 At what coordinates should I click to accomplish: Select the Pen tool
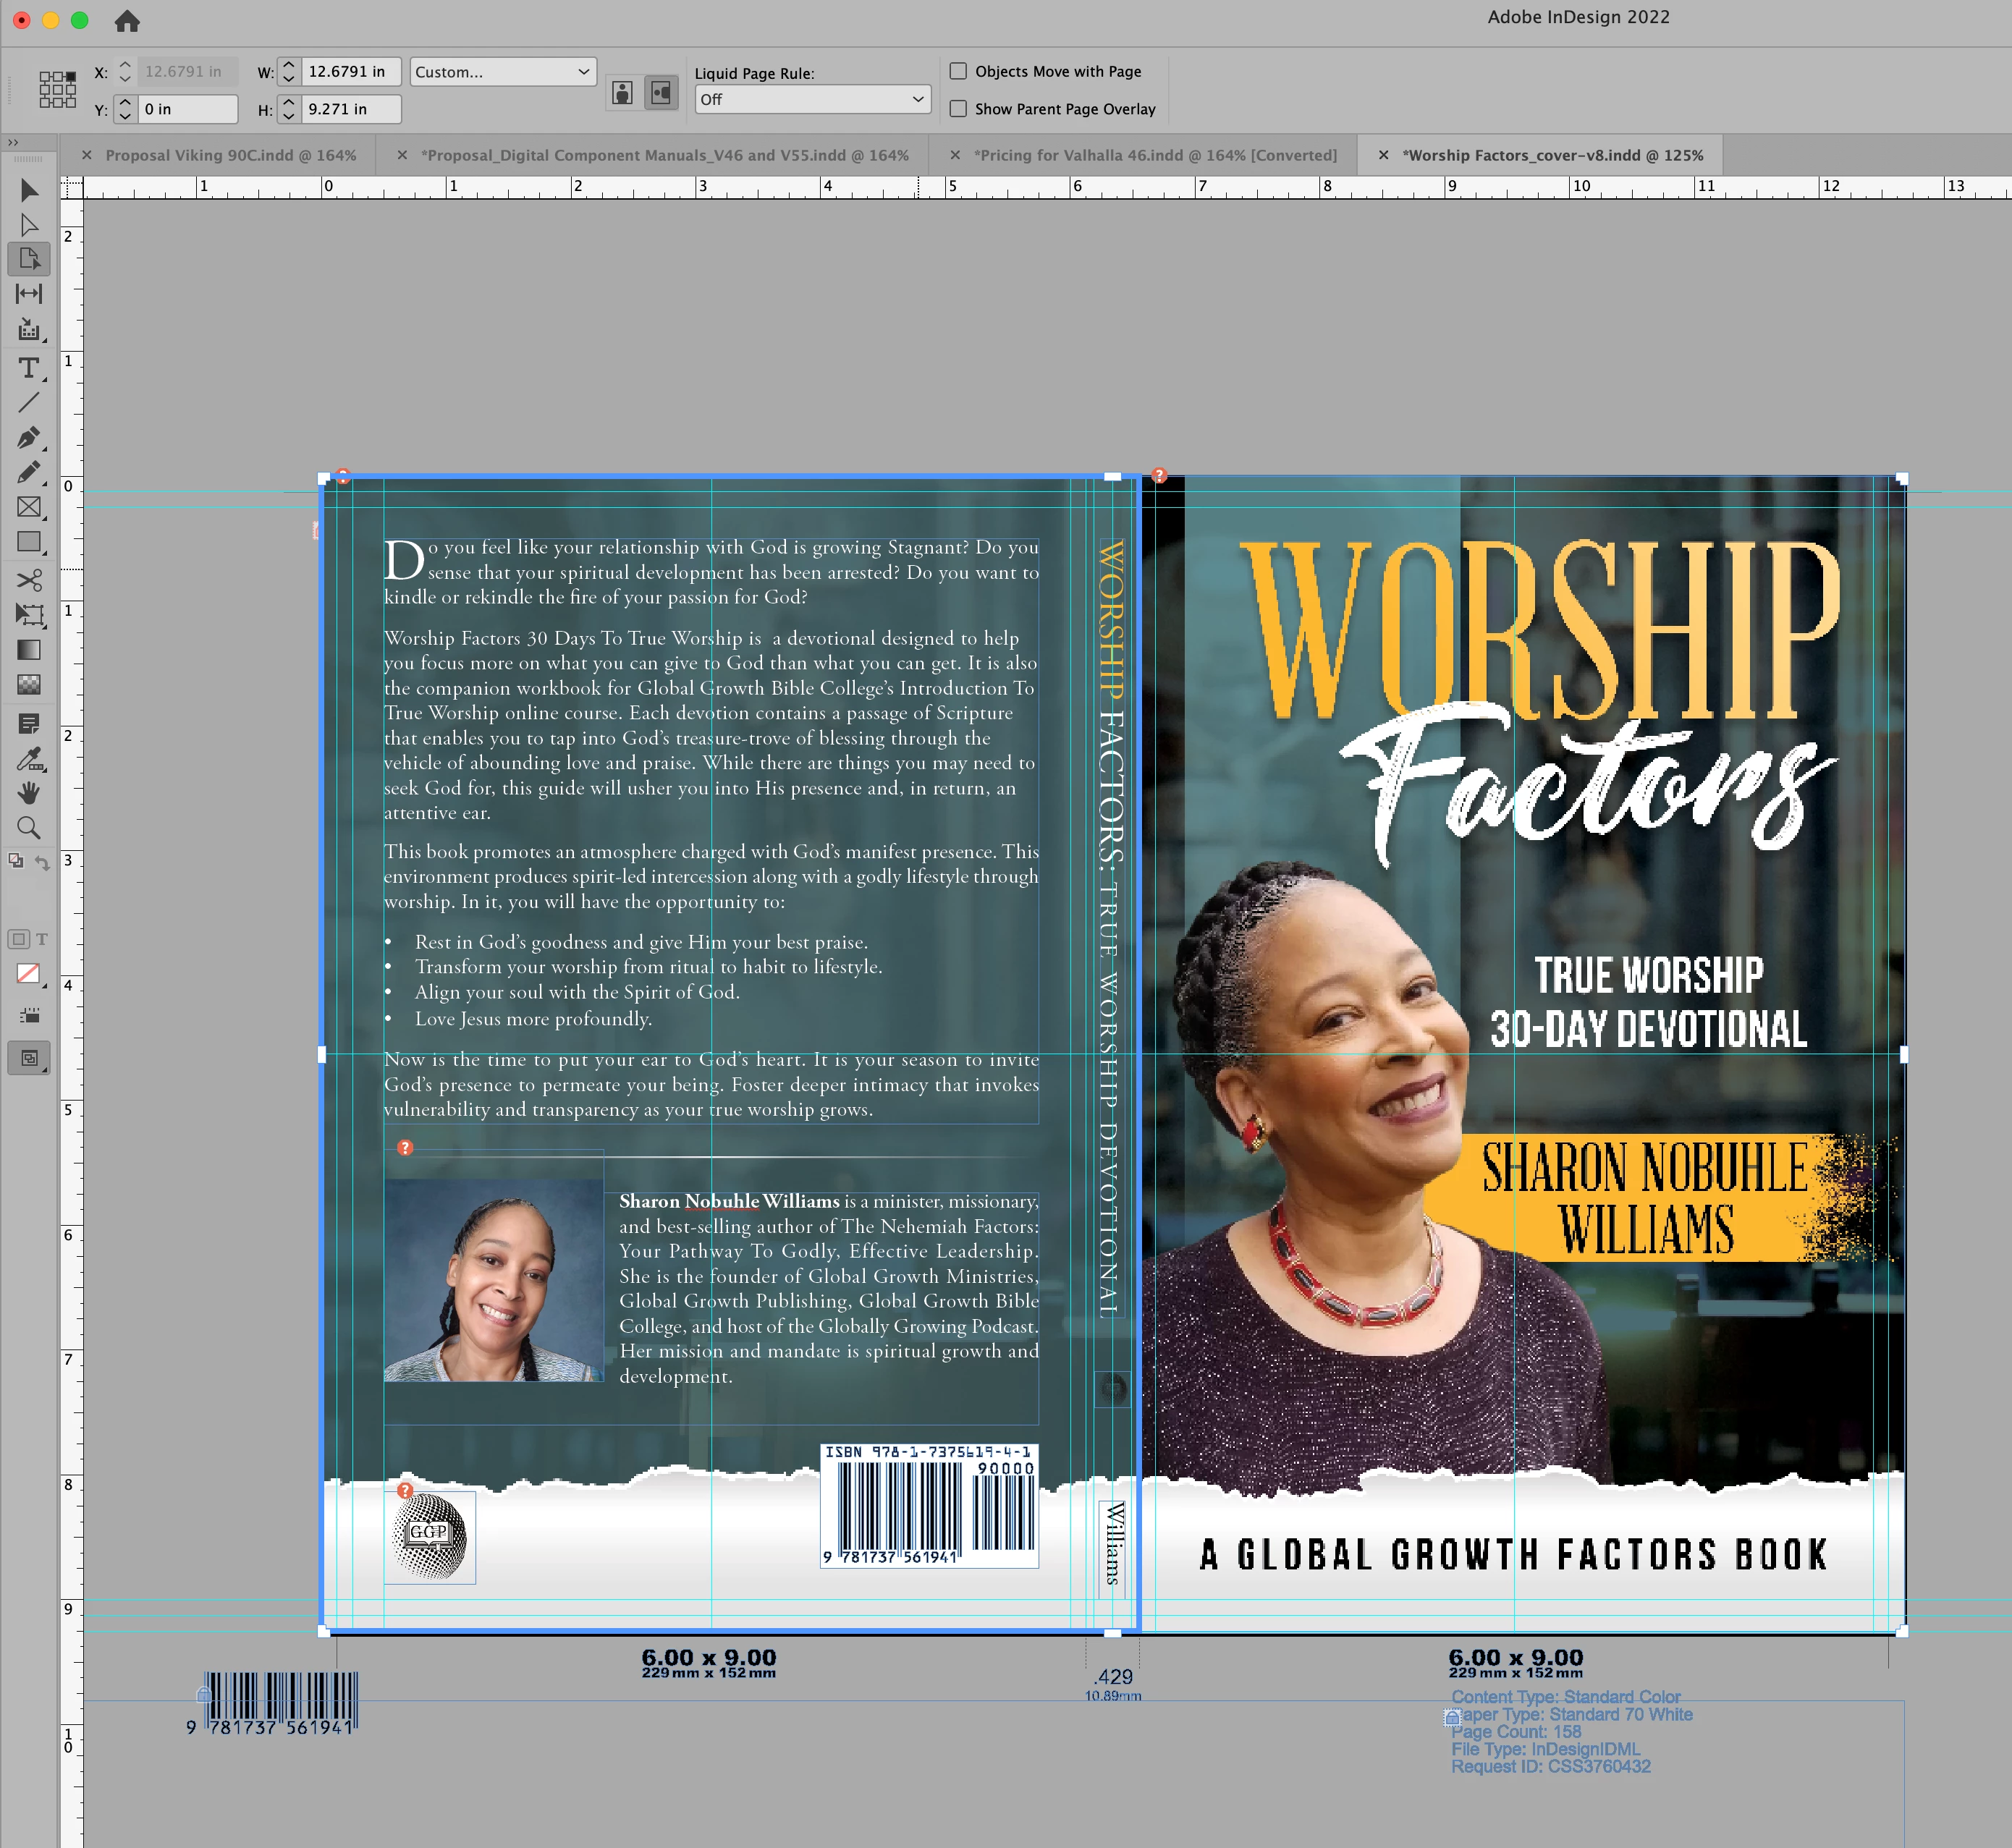(29, 437)
